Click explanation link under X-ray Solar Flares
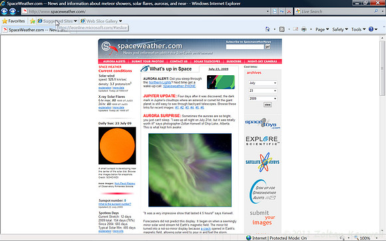This screenshot has width=386, height=241. click(x=104, y=108)
